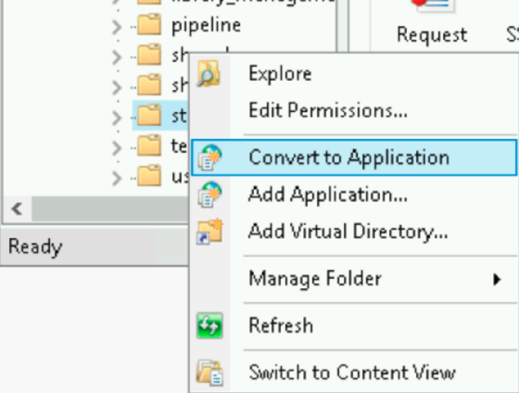This screenshot has height=393, width=519.
Task: Choose Explore from the context menu
Action: (353, 73)
